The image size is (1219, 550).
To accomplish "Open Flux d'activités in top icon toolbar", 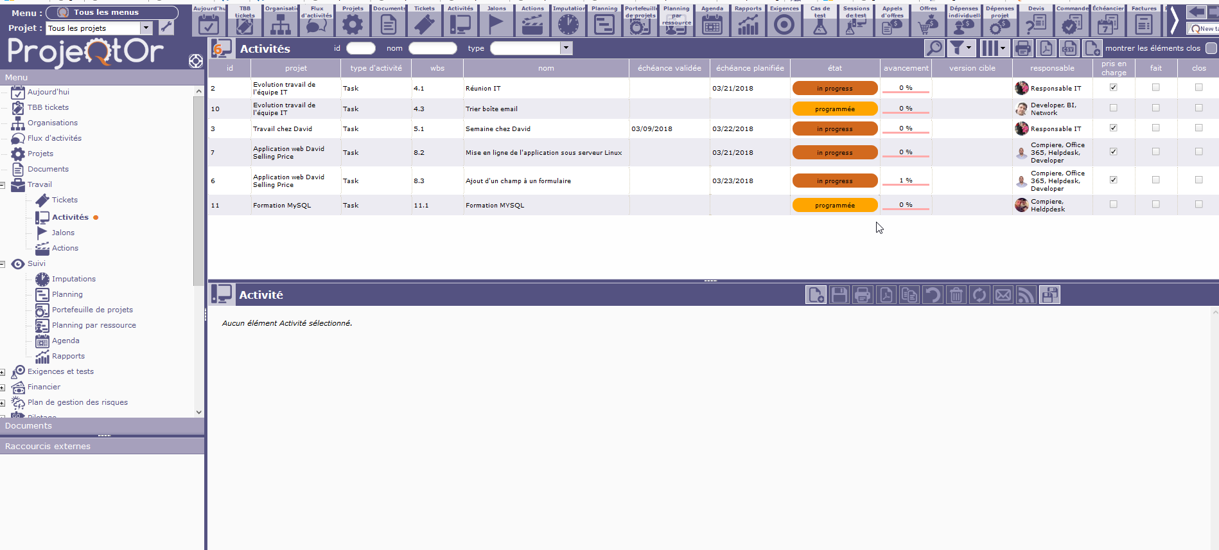I will 317,21.
